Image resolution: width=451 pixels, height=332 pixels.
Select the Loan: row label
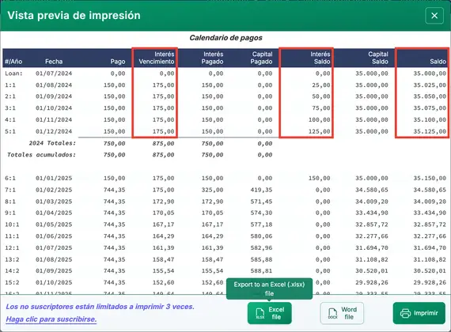tap(13, 74)
